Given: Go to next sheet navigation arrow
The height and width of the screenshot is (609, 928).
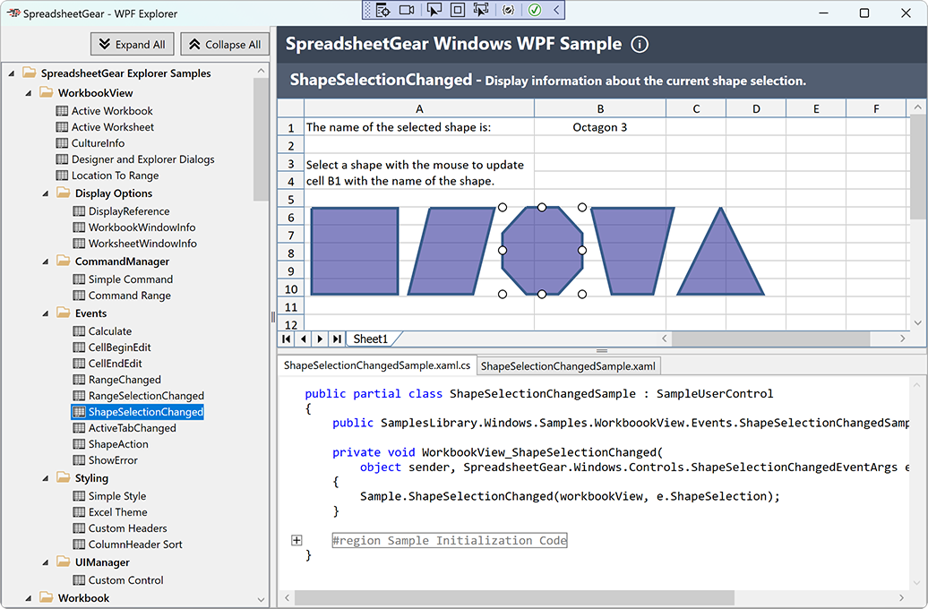Looking at the screenshot, I should 320,339.
